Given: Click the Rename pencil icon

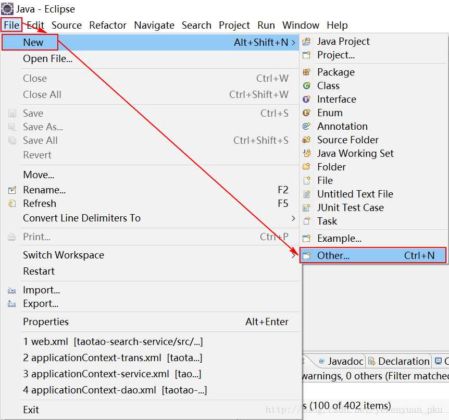Looking at the screenshot, I should tap(12, 190).
